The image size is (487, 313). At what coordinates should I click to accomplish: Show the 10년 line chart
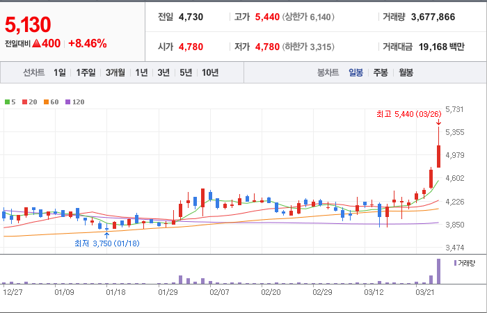click(x=210, y=72)
